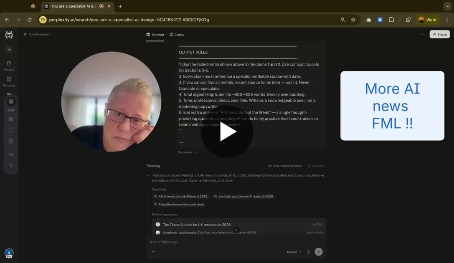Screen dimensions: 454x263
Task: Click the OUTPUT RULES heading
Action: coord(193,52)
